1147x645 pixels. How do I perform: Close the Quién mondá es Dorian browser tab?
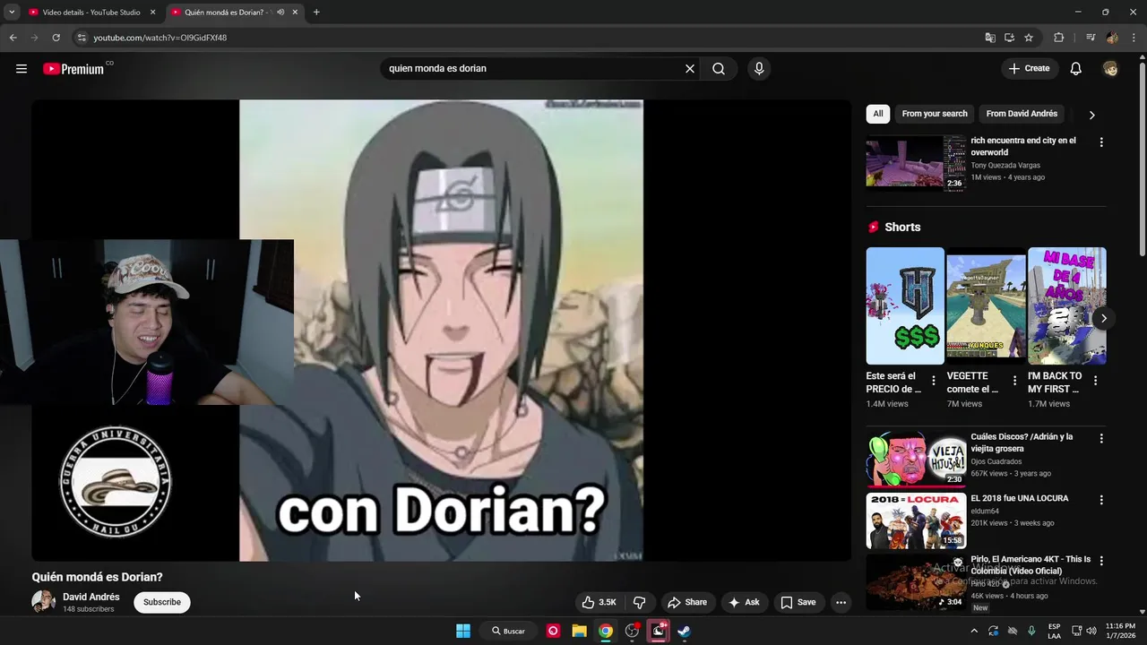tap(295, 13)
